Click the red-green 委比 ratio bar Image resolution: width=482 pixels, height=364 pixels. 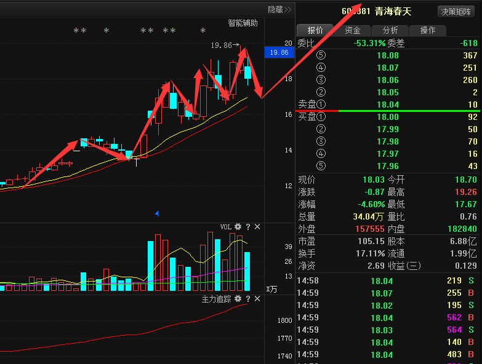coord(388,111)
